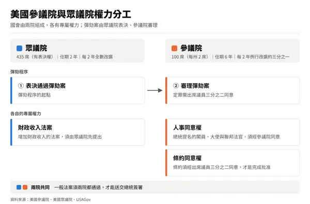Click the label 兩院共同

coord(40,187)
